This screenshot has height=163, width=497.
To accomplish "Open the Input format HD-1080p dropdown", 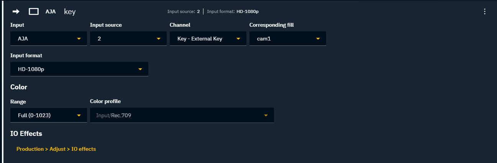I will [79, 69].
